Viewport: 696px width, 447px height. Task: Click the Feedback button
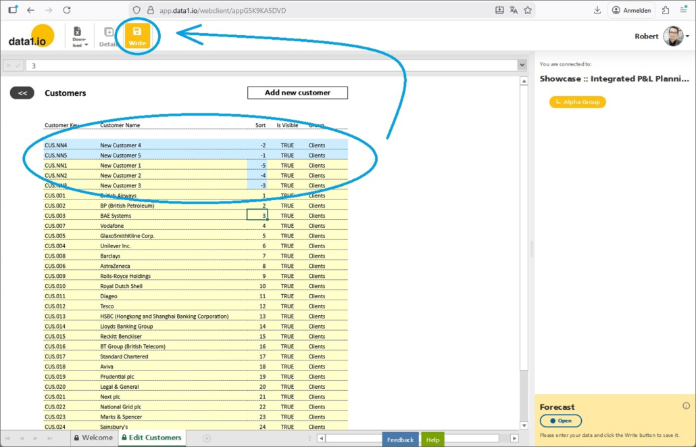[400, 440]
